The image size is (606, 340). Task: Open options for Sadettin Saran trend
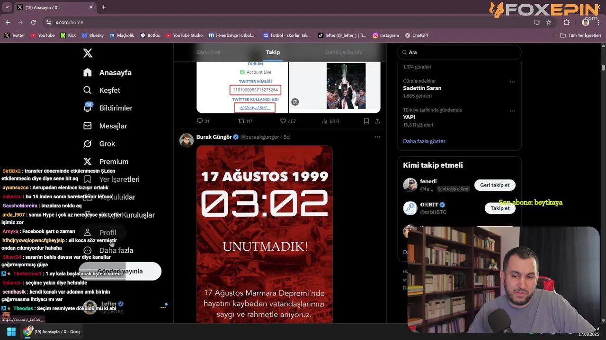point(512,82)
